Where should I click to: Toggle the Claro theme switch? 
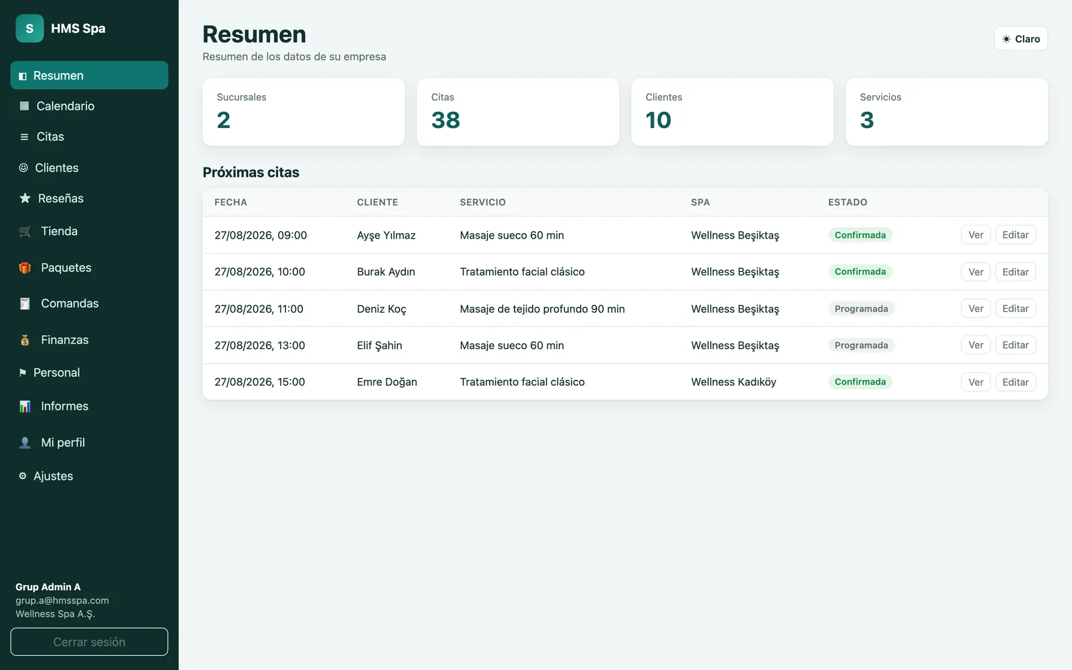coord(1020,39)
